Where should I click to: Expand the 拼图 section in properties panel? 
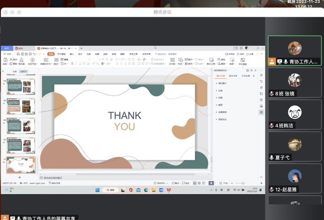(x=220, y=98)
